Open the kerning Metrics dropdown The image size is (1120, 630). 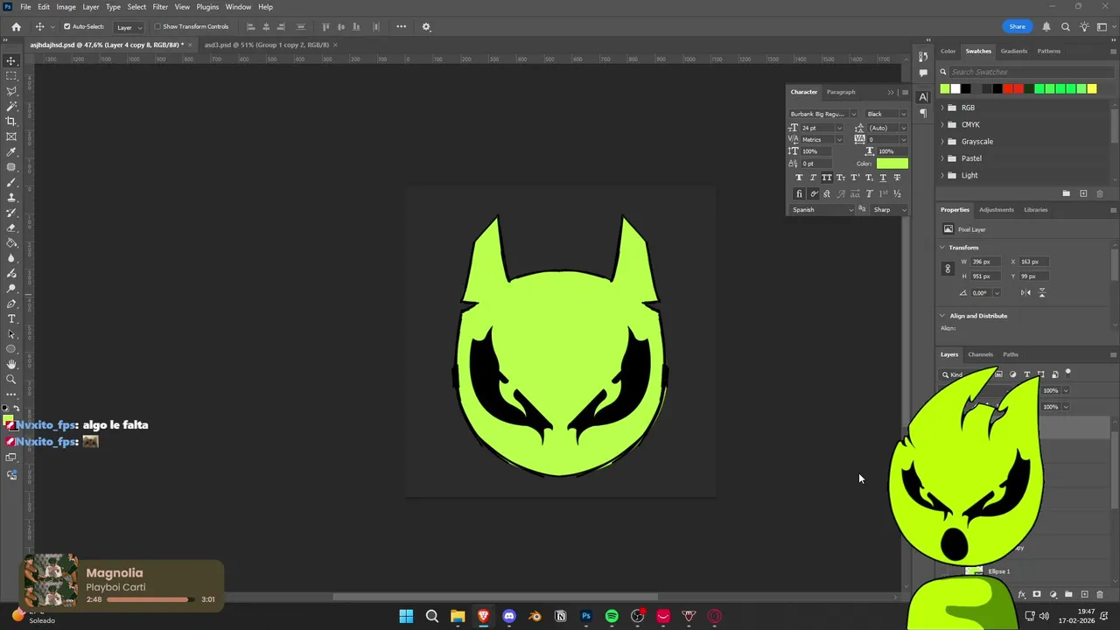pos(821,140)
